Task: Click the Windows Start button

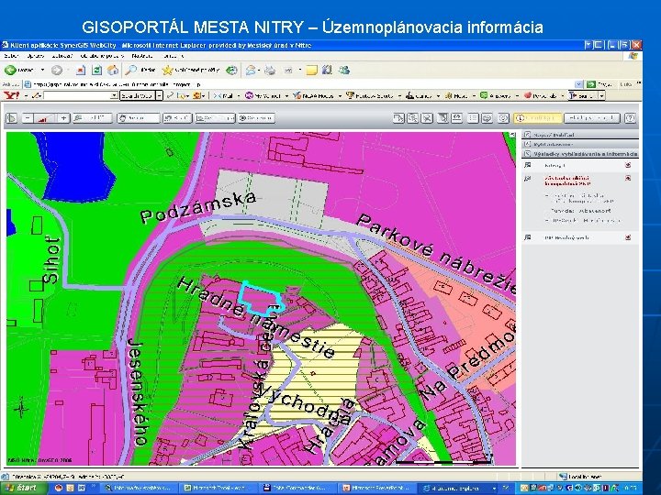Action: pyautogui.click(x=23, y=488)
